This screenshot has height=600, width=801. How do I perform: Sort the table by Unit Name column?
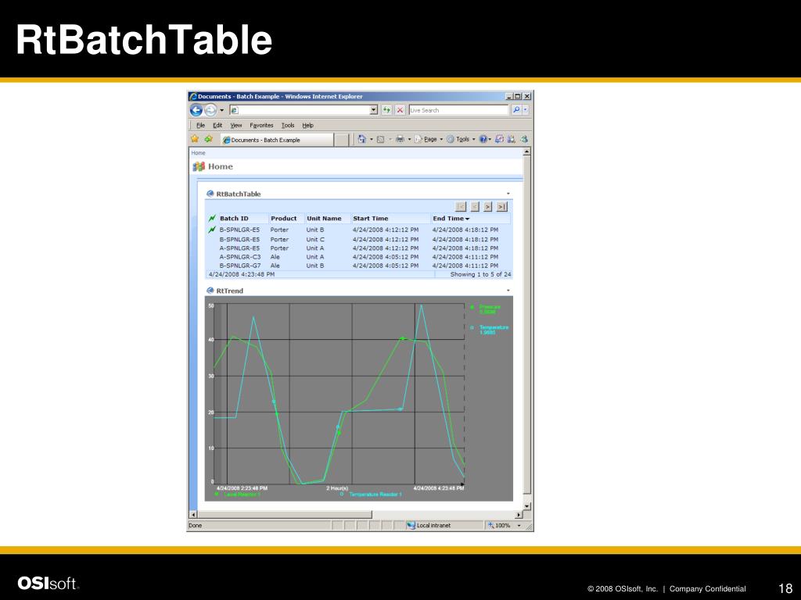click(324, 219)
